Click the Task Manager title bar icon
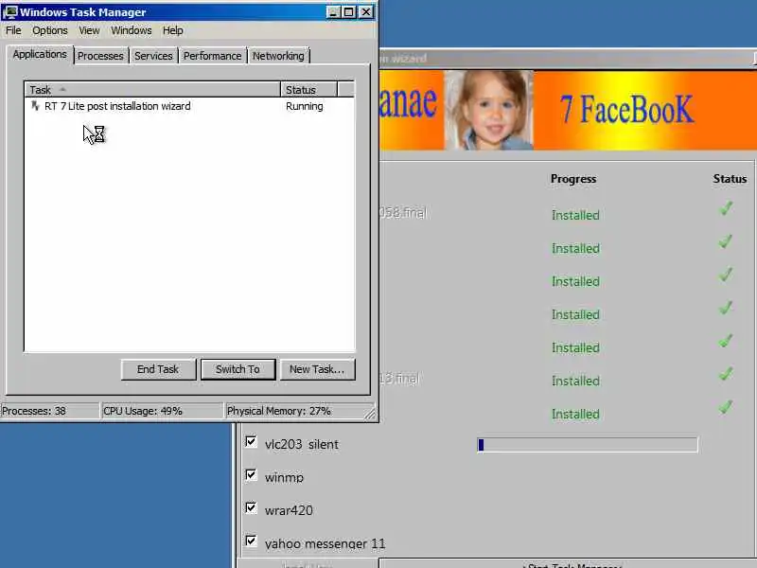This screenshot has width=757, height=568. [9, 11]
